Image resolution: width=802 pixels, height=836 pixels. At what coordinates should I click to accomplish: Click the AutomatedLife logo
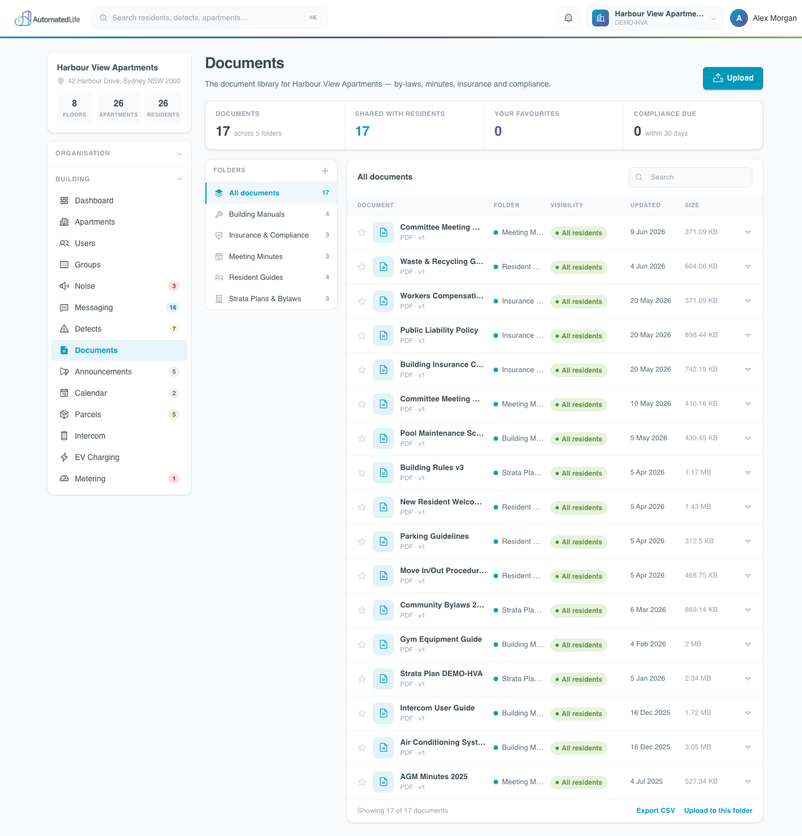coord(47,19)
